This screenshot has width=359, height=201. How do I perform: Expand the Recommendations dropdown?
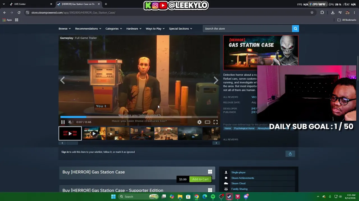tap(88, 28)
